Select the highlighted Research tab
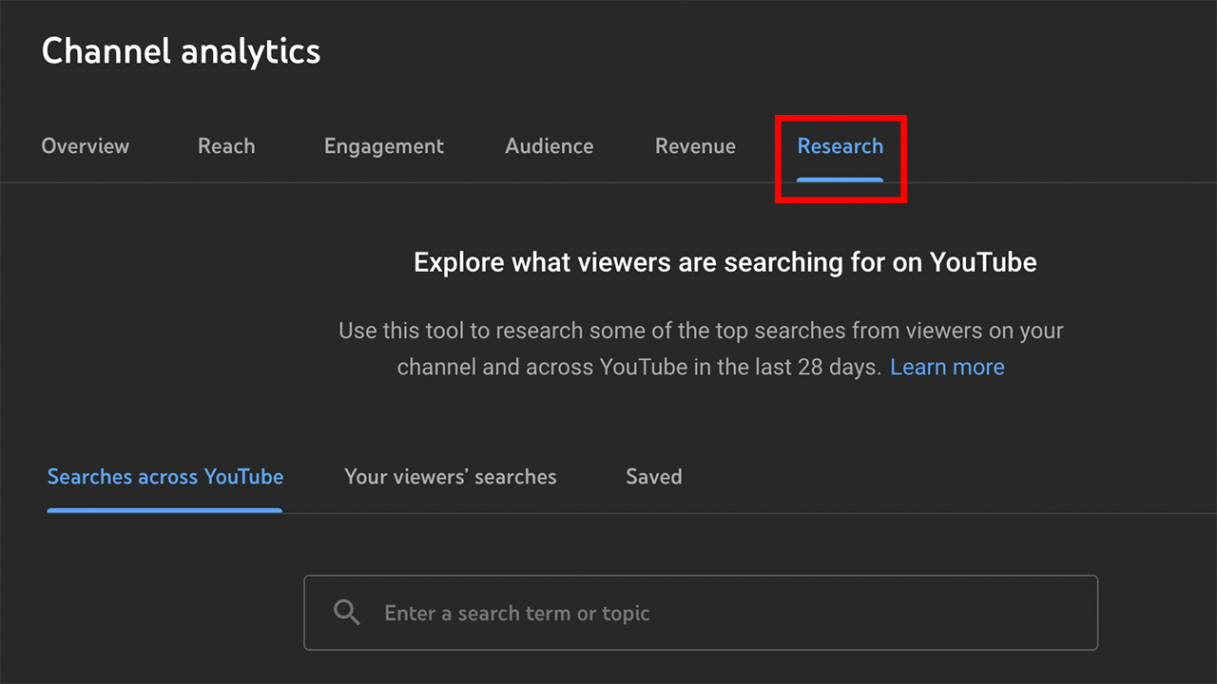The height and width of the screenshot is (684, 1217). pos(840,146)
